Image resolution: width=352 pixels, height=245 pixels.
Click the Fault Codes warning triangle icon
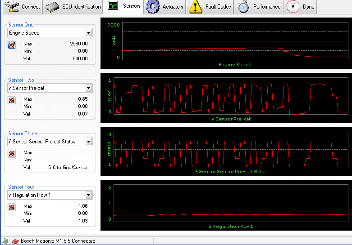click(x=195, y=6)
